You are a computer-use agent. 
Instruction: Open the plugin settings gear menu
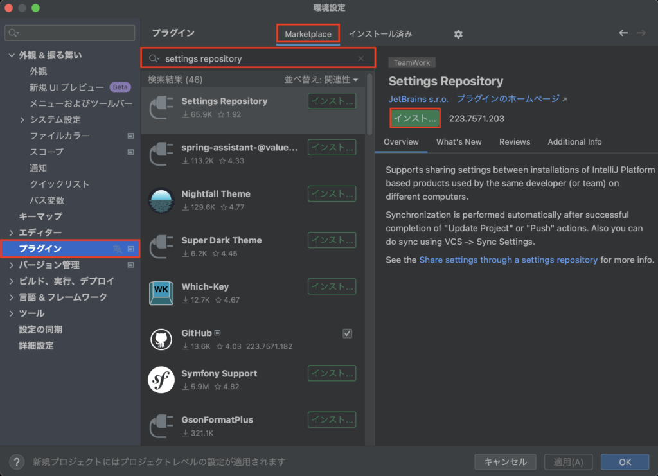click(458, 34)
